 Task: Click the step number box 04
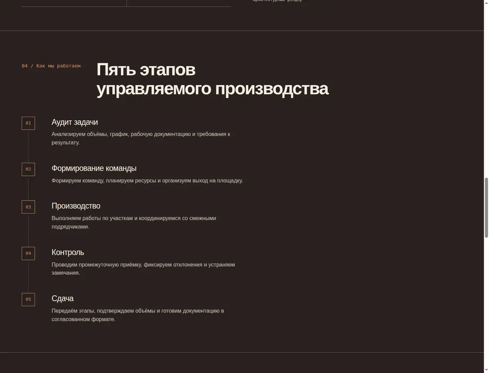tap(28, 253)
